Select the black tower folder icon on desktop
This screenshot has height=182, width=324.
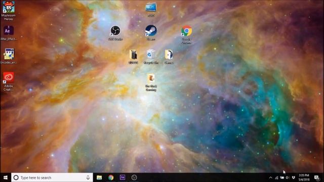(x=133, y=57)
